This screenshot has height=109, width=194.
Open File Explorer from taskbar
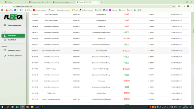click(32, 107)
